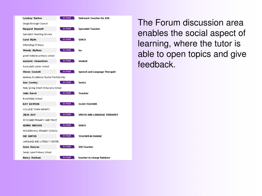Screen dimensions: 262x196
Task: Click e-mail button for JULIA DAY
Action: [x=67, y=115]
